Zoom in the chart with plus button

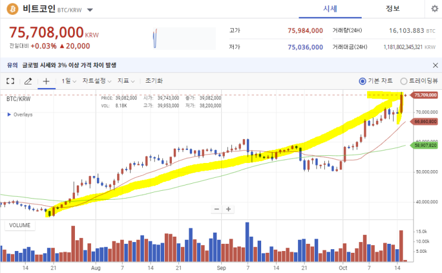(x=228, y=209)
